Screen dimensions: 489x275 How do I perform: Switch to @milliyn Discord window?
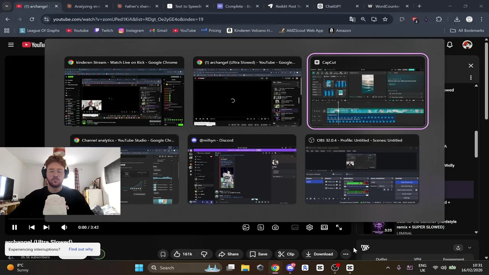[x=242, y=170]
